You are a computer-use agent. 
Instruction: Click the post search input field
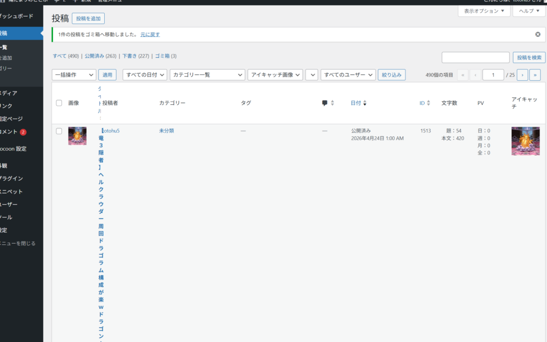coord(475,57)
